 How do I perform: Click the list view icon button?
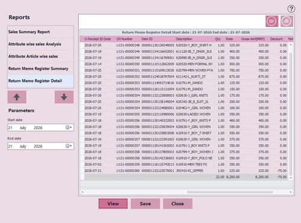272,21
